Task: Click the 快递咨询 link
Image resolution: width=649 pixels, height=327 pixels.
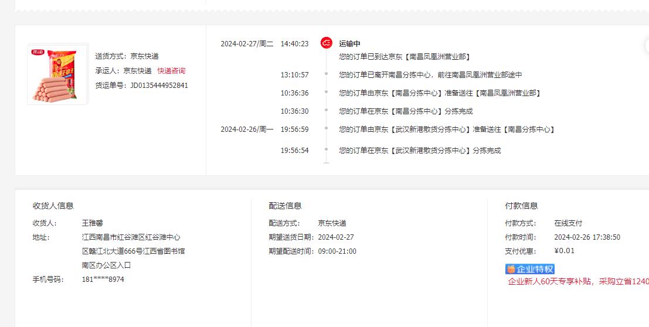Action: [171, 71]
